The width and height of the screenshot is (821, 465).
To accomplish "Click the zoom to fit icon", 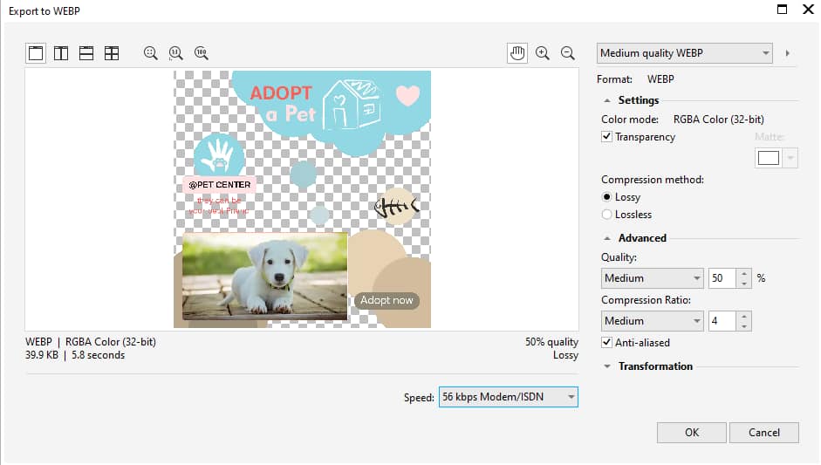I will (151, 53).
